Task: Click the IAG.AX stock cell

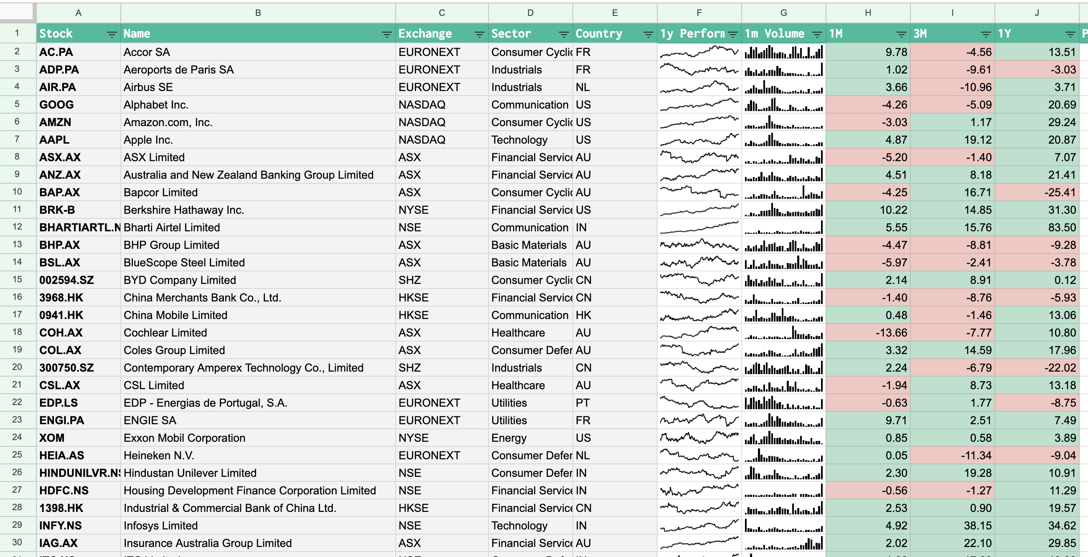Action: click(x=79, y=543)
